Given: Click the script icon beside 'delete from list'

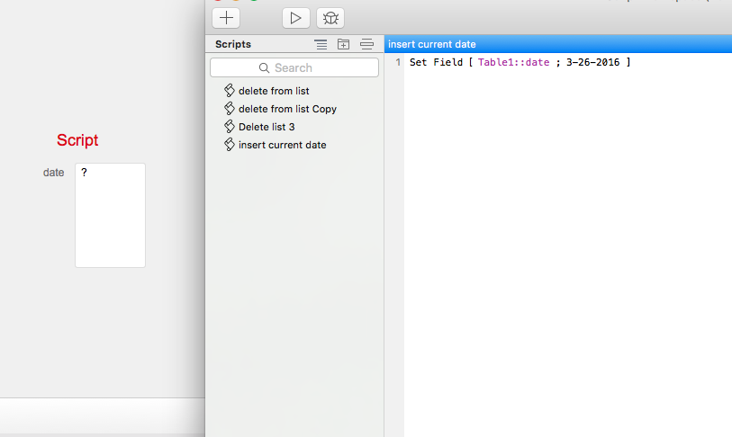Looking at the screenshot, I should (230, 91).
